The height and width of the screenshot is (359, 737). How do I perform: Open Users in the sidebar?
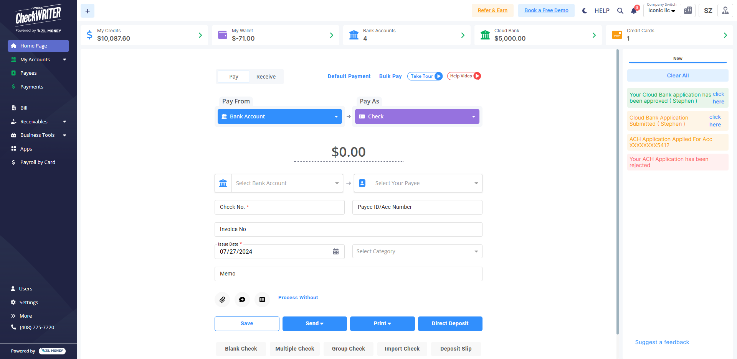tap(25, 289)
